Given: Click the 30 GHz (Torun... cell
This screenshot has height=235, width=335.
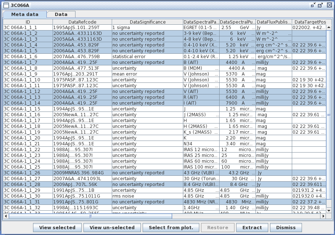Looking at the screenshot, I should coord(201,179).
